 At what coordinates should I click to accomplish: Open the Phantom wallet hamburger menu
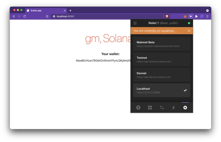click(x=135, y=23)
